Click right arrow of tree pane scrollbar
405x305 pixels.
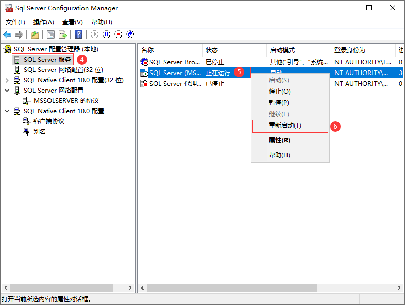[x=130, y=288]
